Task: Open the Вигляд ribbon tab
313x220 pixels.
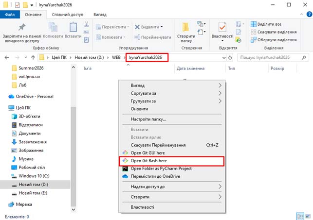Action: 100,15
